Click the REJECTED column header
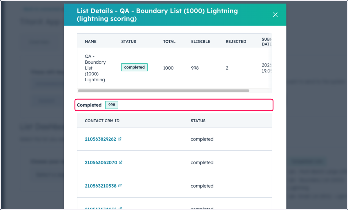Screen dimensions: 348x210 click(x=236, y=42)
